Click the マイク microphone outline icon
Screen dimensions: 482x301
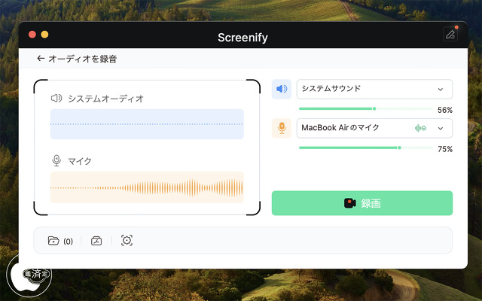[x=56, y=160]
